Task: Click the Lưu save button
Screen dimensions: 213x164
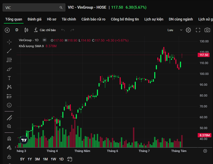Action: (x=170, y=30)
